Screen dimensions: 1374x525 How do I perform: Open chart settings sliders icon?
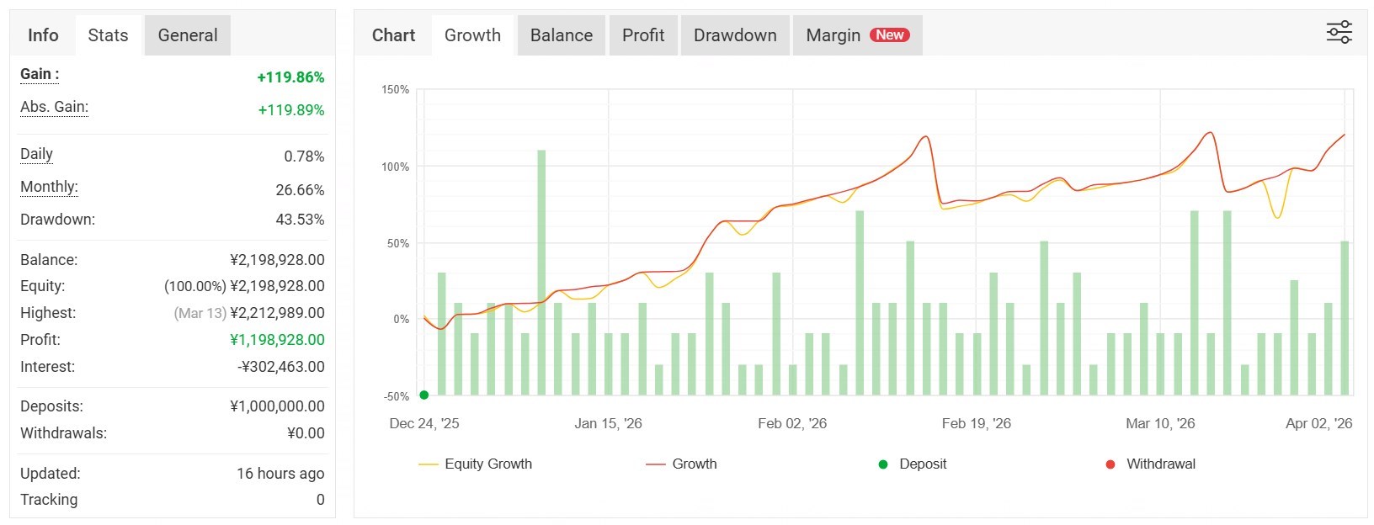click(1339, 33)
